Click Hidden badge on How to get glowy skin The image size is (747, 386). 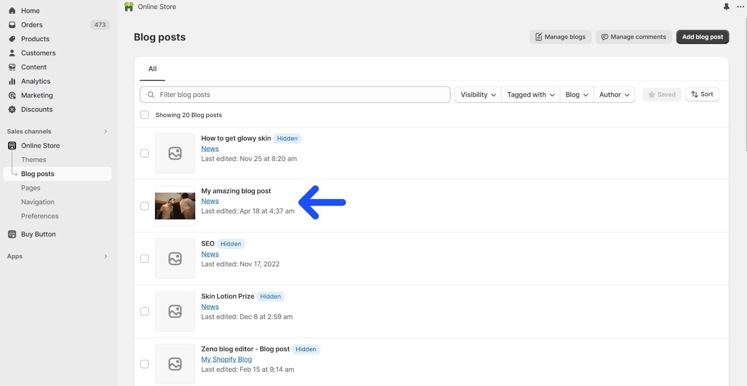[287, 139]
